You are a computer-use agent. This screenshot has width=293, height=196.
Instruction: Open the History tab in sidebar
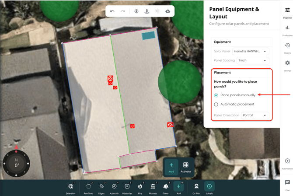coord(287,48)
